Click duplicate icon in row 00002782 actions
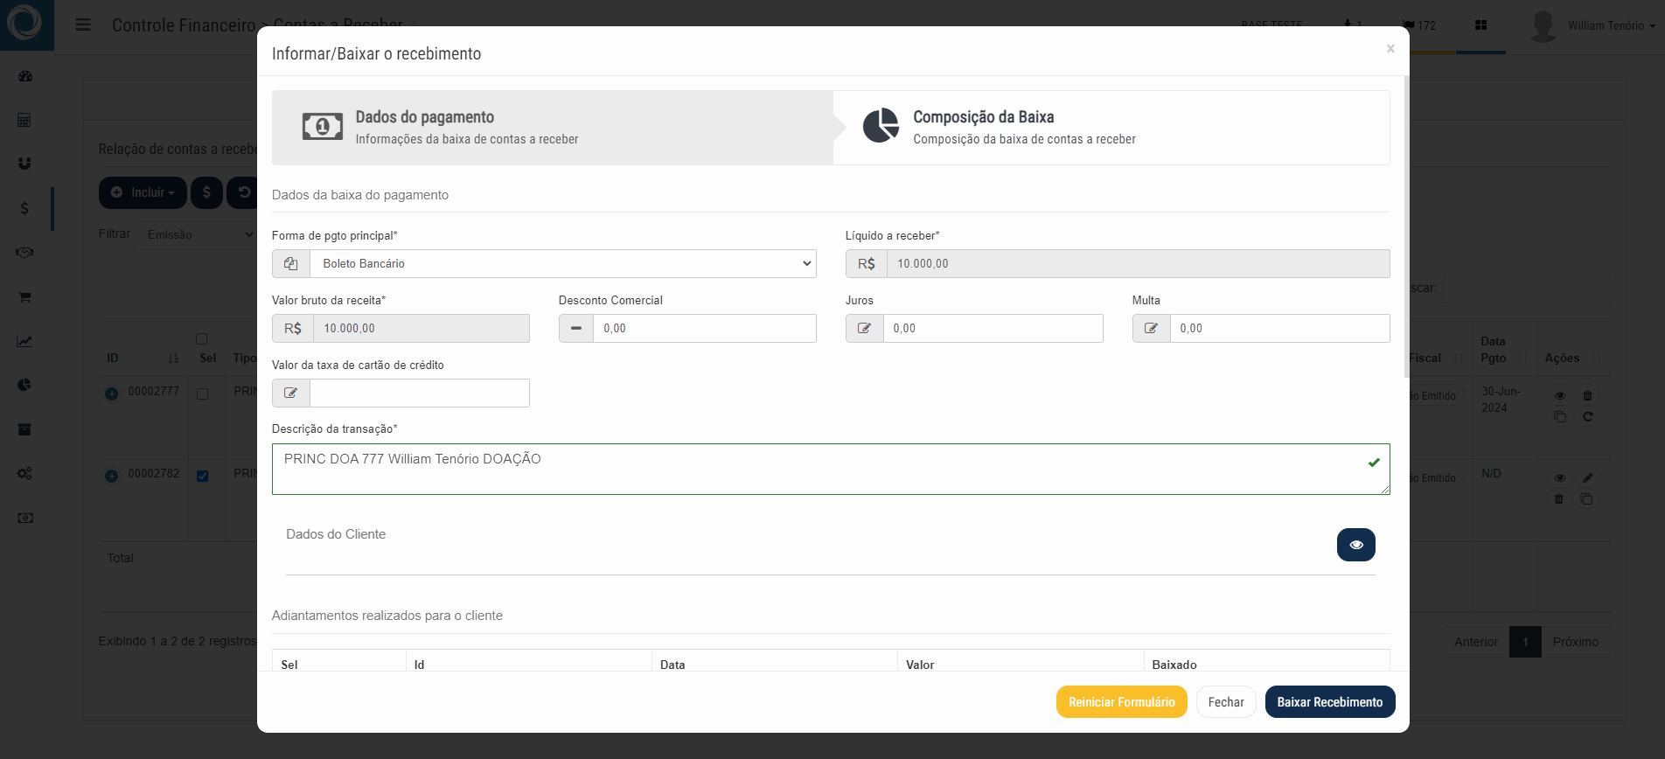This screenshot has height=759, width=1665. click(x=1586, y=498)
